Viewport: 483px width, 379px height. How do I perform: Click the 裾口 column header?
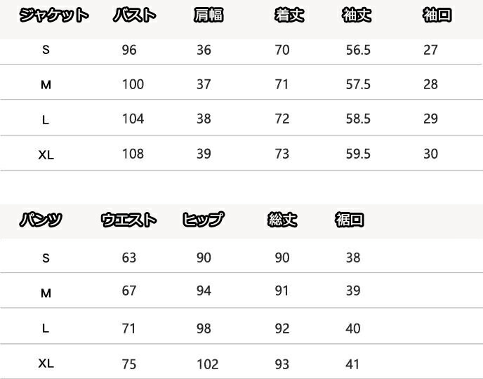(350, 220)
